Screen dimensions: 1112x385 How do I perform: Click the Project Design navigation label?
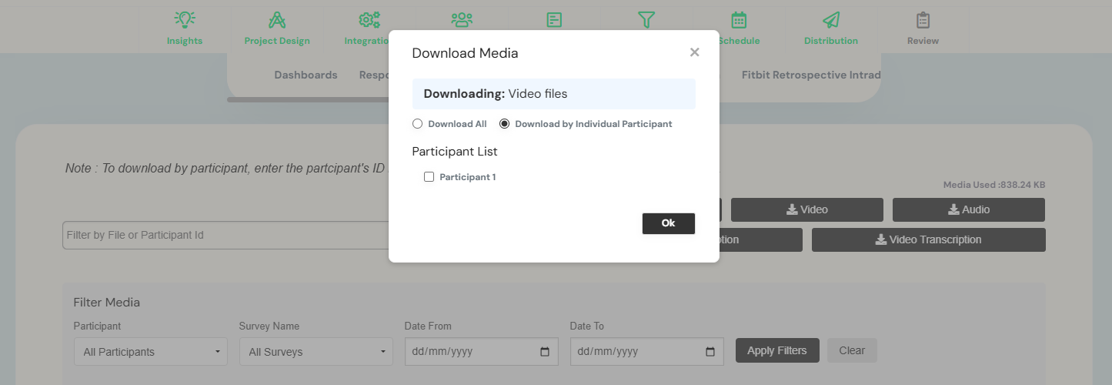coord(277,41)
